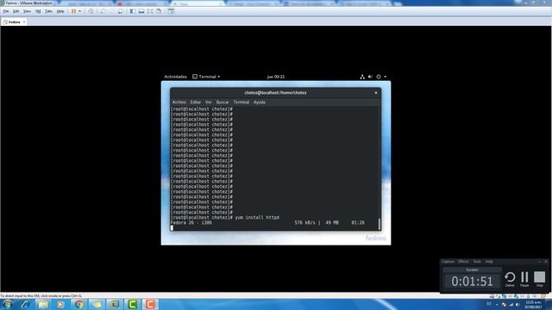Click the system tray volume icon
552x310 pixels.
[x=517, y=304]
